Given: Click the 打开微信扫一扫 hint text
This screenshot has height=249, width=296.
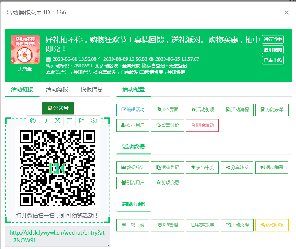Looking at the screenshot, I should (57, 216).
